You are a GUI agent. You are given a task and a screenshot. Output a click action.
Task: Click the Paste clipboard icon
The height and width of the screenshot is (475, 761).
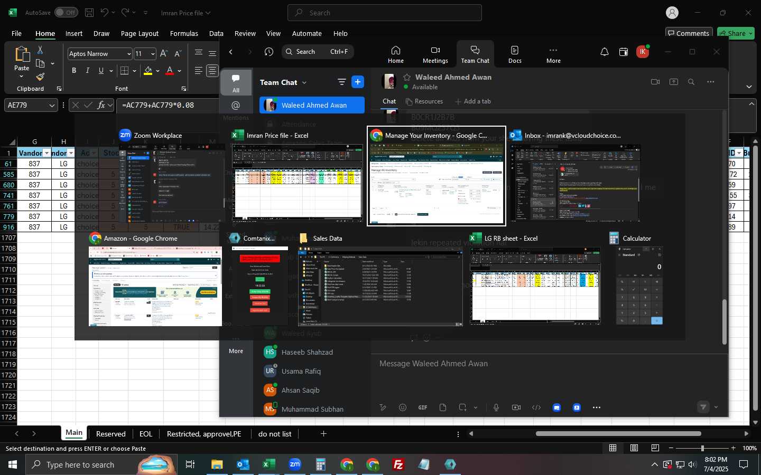22,54
